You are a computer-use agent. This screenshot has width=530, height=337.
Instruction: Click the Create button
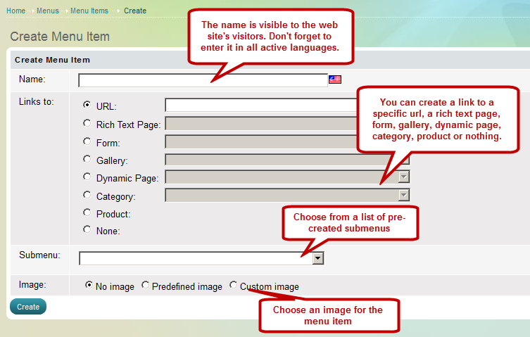point(28,307)
